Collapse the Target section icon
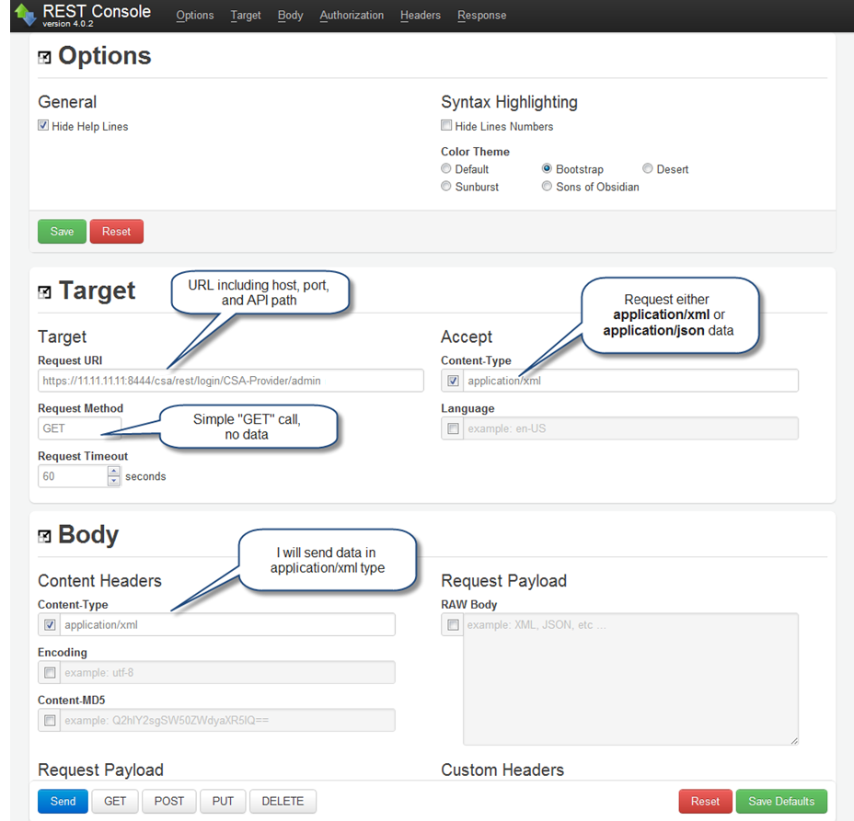The image size is (854, 821). click(44, 292)
